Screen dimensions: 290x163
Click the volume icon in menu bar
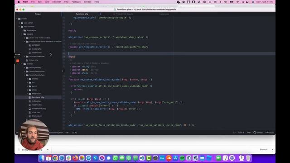[x=226, y=2]
